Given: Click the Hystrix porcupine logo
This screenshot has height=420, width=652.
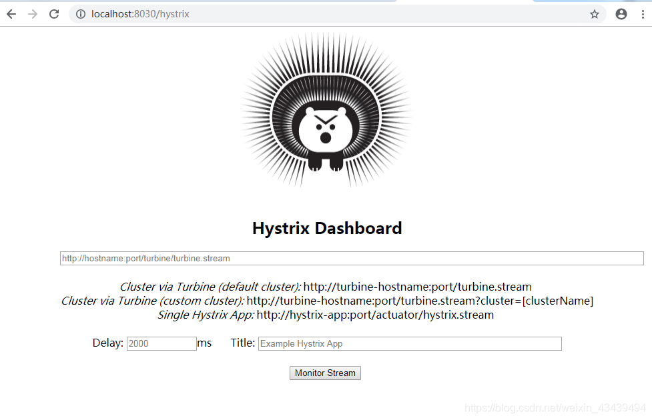Looking at the screenshot, I should click(x=326, y=110).
